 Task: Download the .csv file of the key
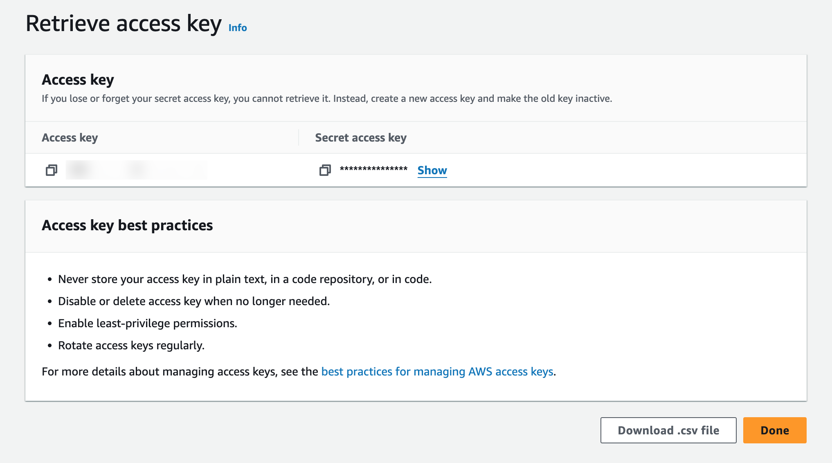tap(668, 430)
